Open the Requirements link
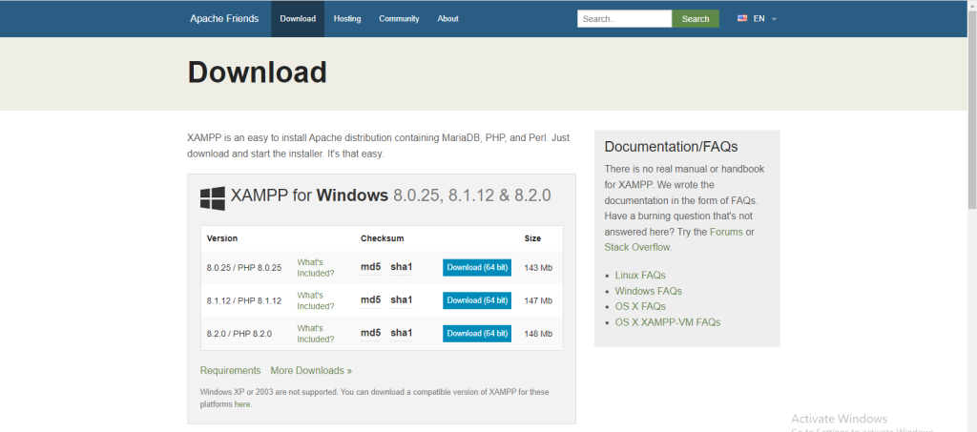977x432 pixels. click(x=231, y=370)
